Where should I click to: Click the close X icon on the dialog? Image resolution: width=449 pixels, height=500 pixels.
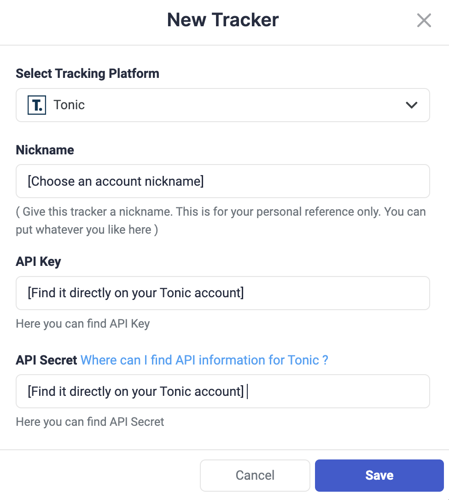tap(424, 20)
